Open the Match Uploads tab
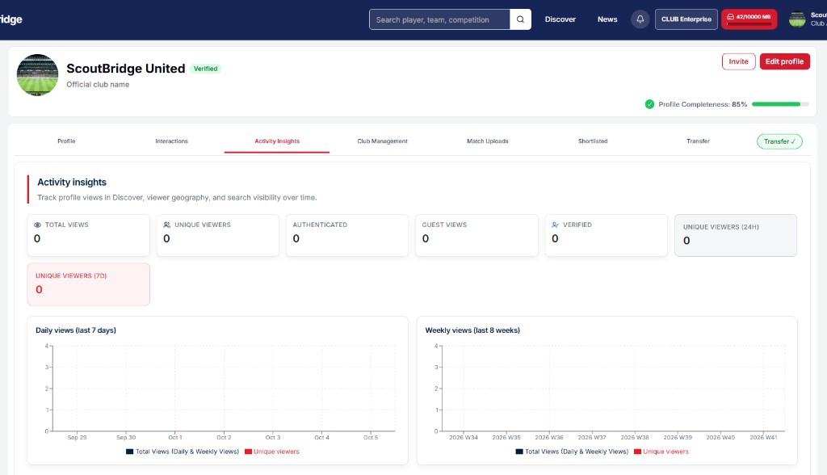This screenshot has width=827, height=475. [487, 141]
